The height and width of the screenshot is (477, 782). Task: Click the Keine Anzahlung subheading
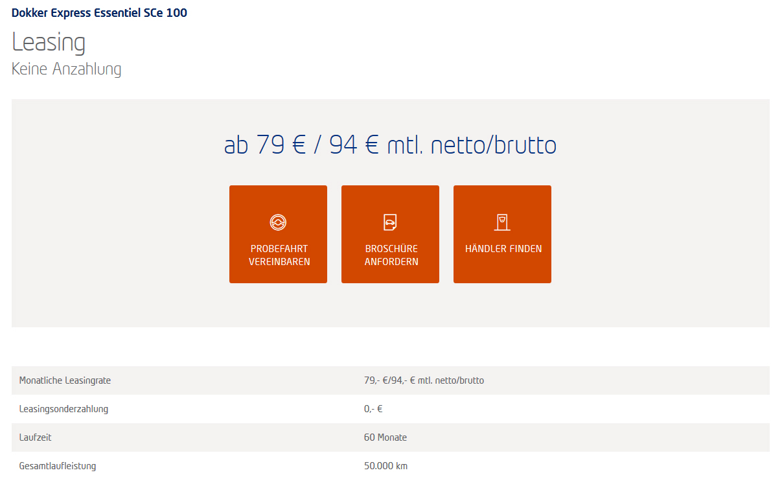66,69
